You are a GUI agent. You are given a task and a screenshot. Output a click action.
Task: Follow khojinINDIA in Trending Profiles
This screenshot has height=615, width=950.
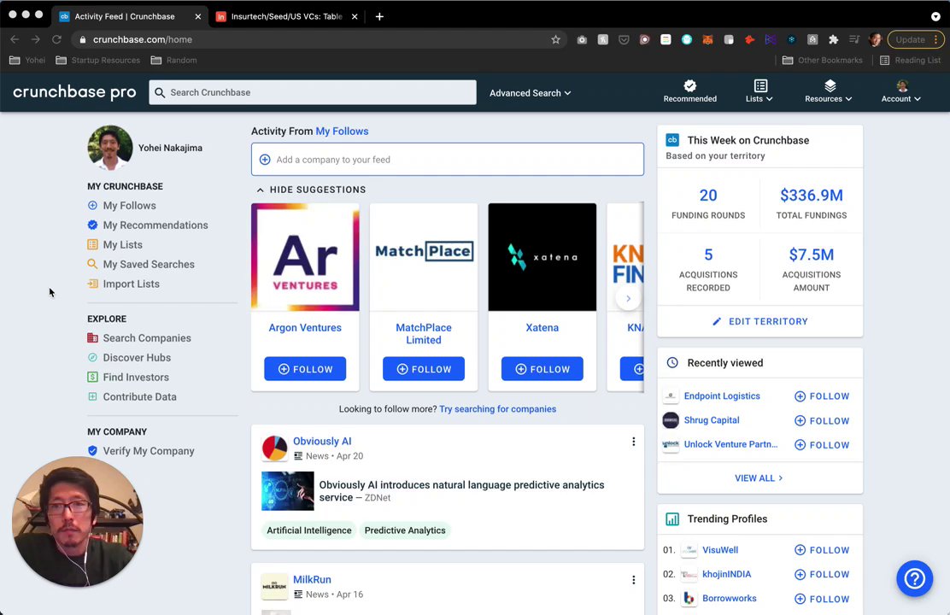(x=822, y=574)
